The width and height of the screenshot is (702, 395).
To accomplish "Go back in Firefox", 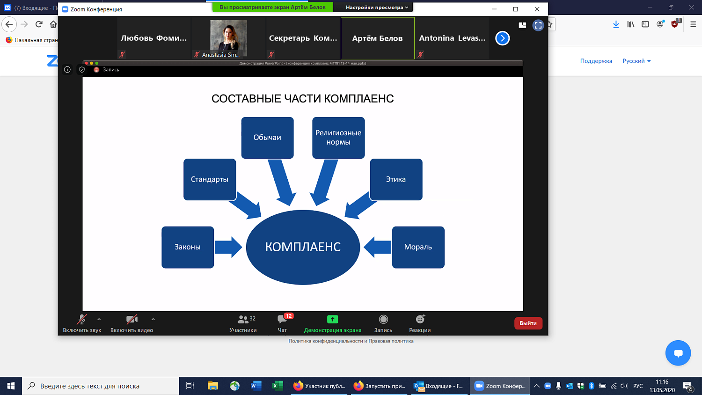I will 9,24.
